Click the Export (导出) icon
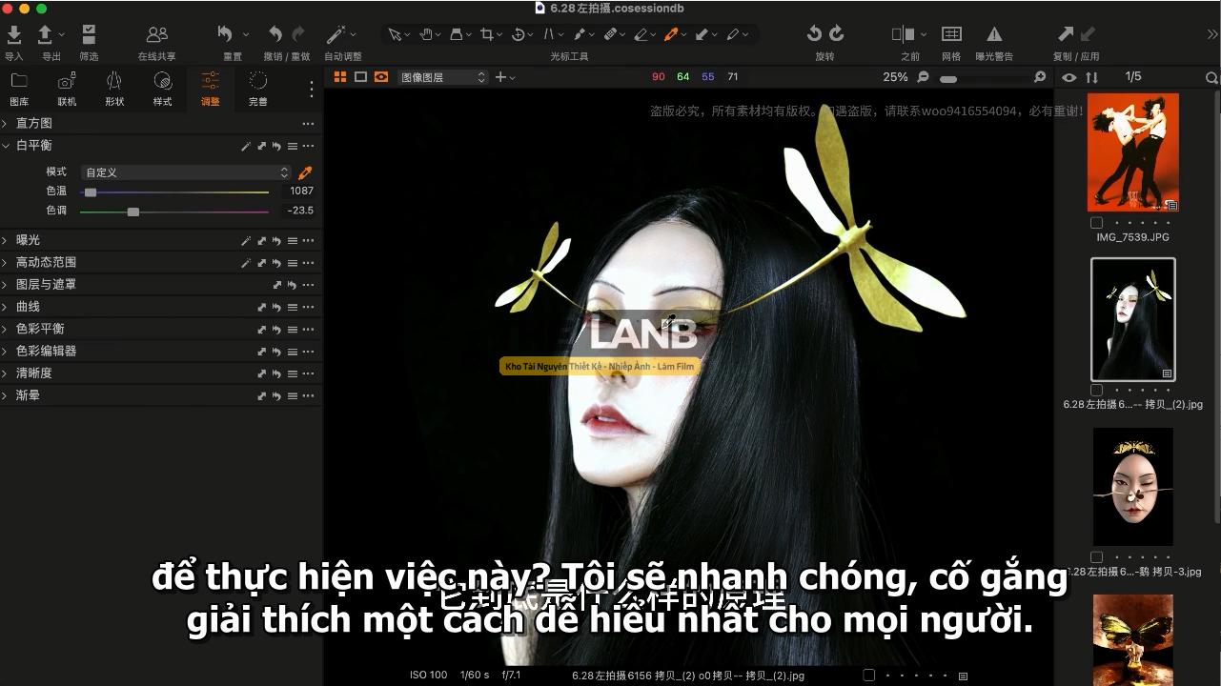 click(46, 35)
